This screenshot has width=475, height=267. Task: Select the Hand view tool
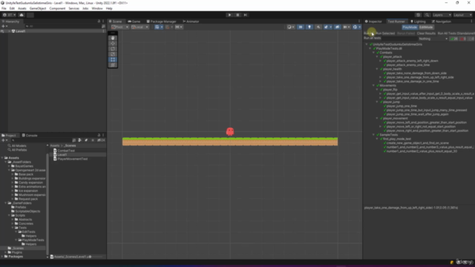pos(113,38)
